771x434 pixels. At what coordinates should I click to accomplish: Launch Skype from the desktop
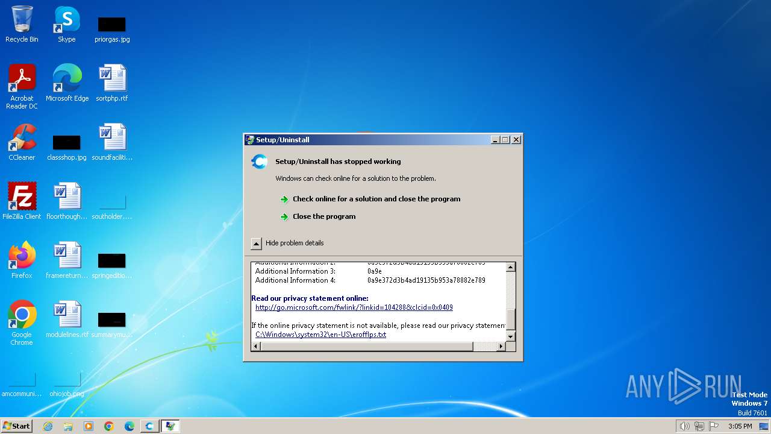(66, 24)
